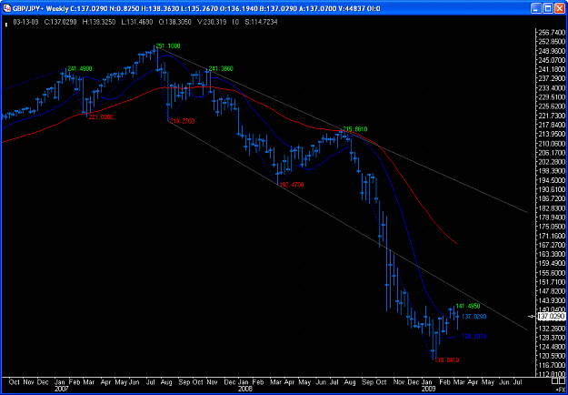568x395 pixels.
Task: Select the 215.8610 swing high label
Action: pyautogui.click(x=355, y=128)
